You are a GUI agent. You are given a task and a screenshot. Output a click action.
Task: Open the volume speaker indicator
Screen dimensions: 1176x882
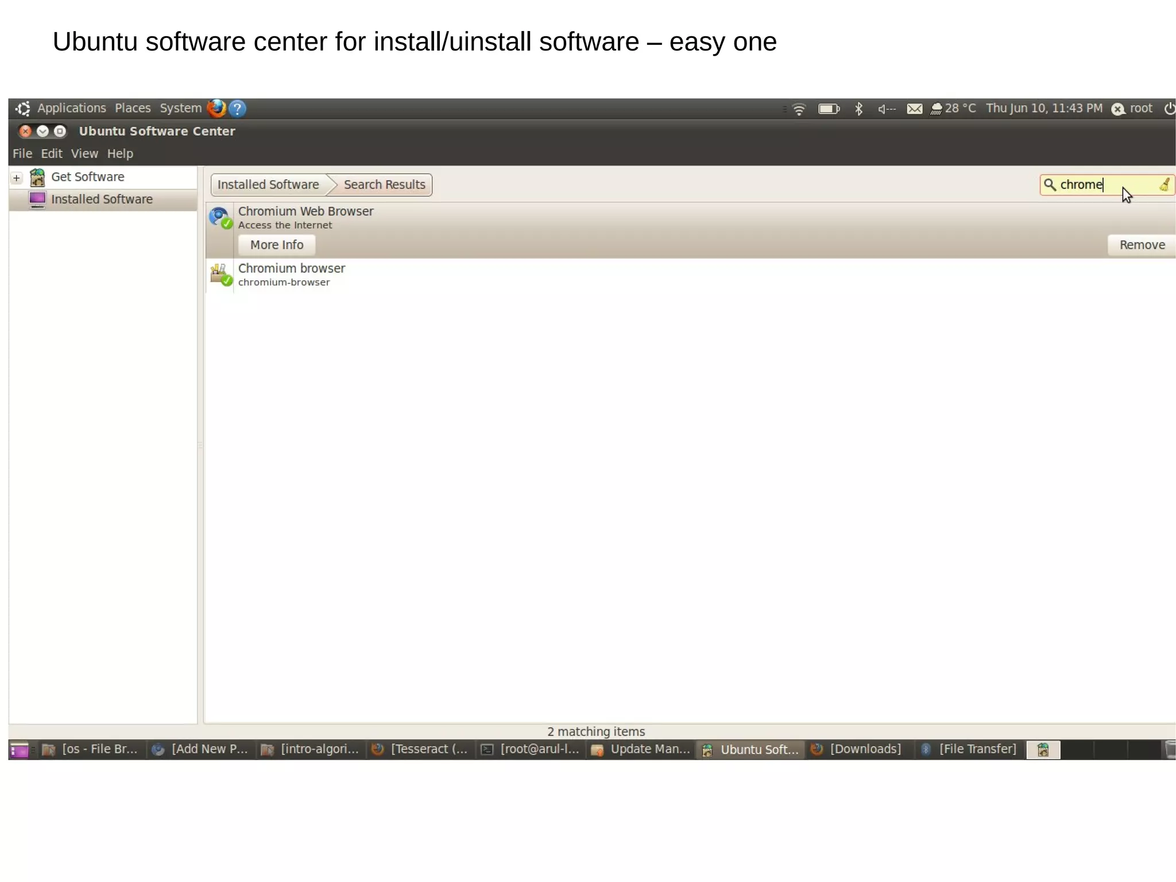point(887,109)
